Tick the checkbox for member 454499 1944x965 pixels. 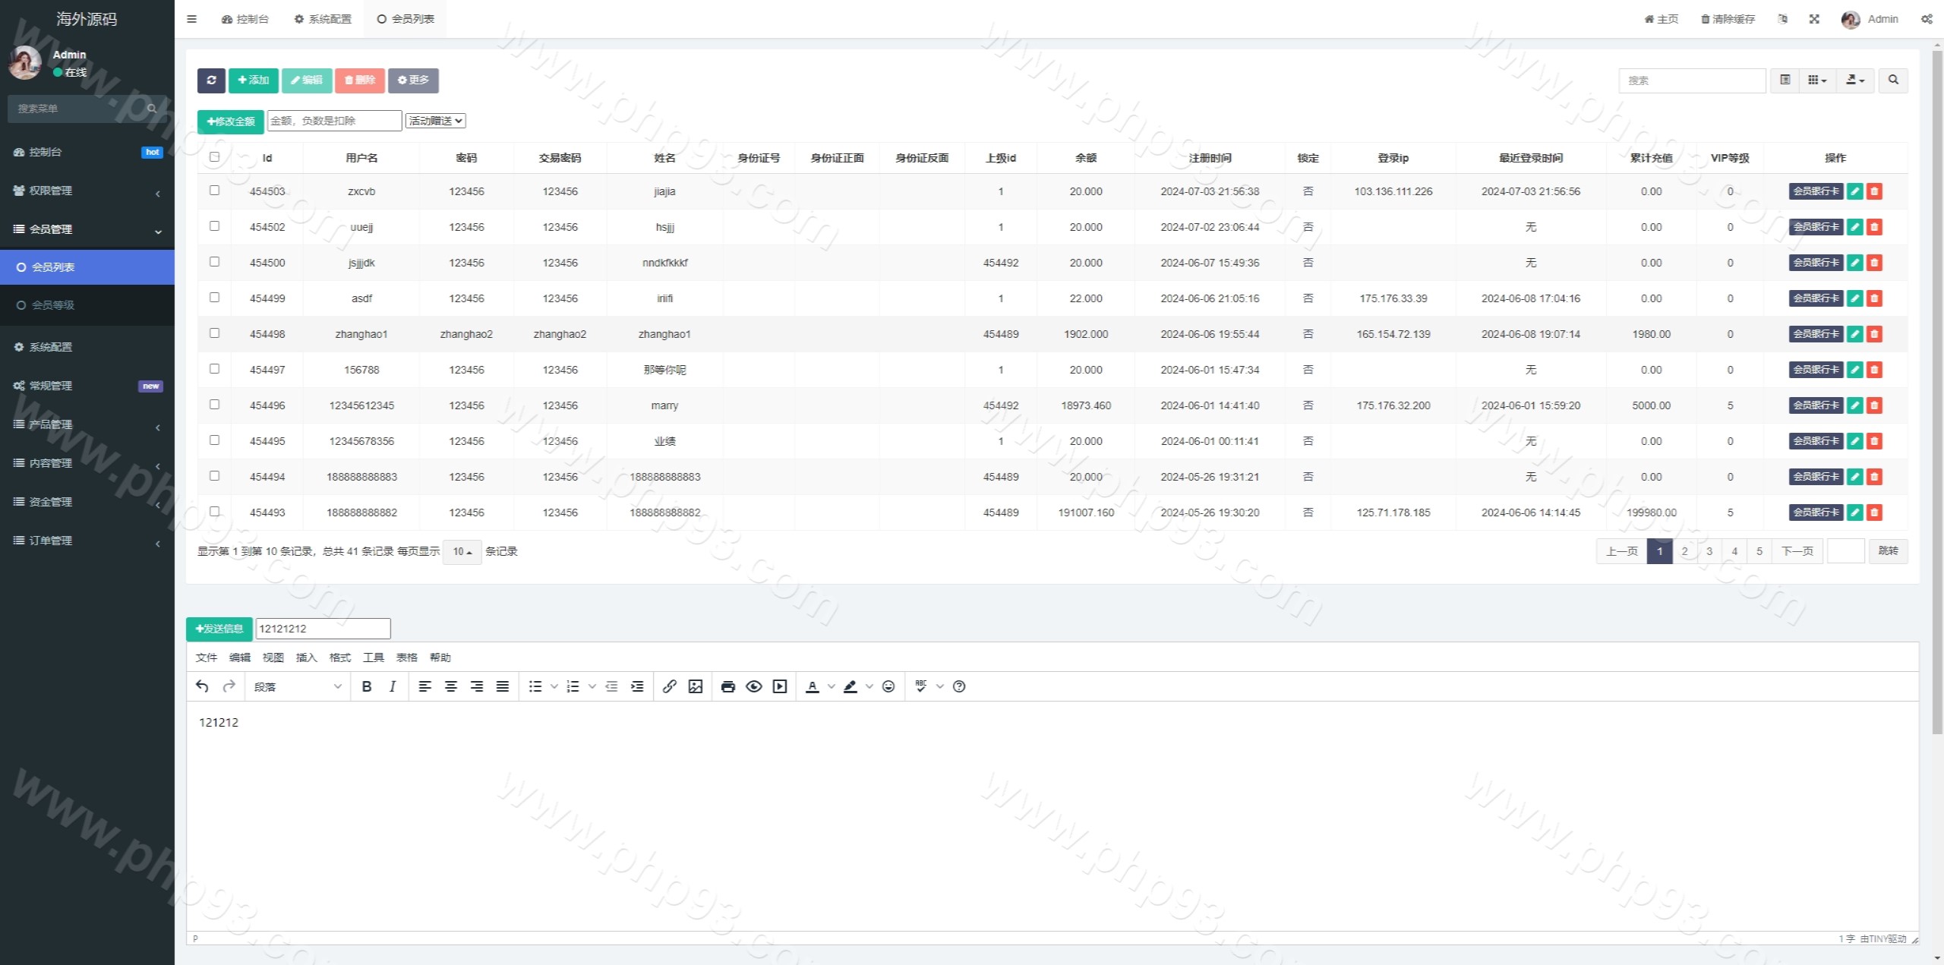(x=214, y=298)
